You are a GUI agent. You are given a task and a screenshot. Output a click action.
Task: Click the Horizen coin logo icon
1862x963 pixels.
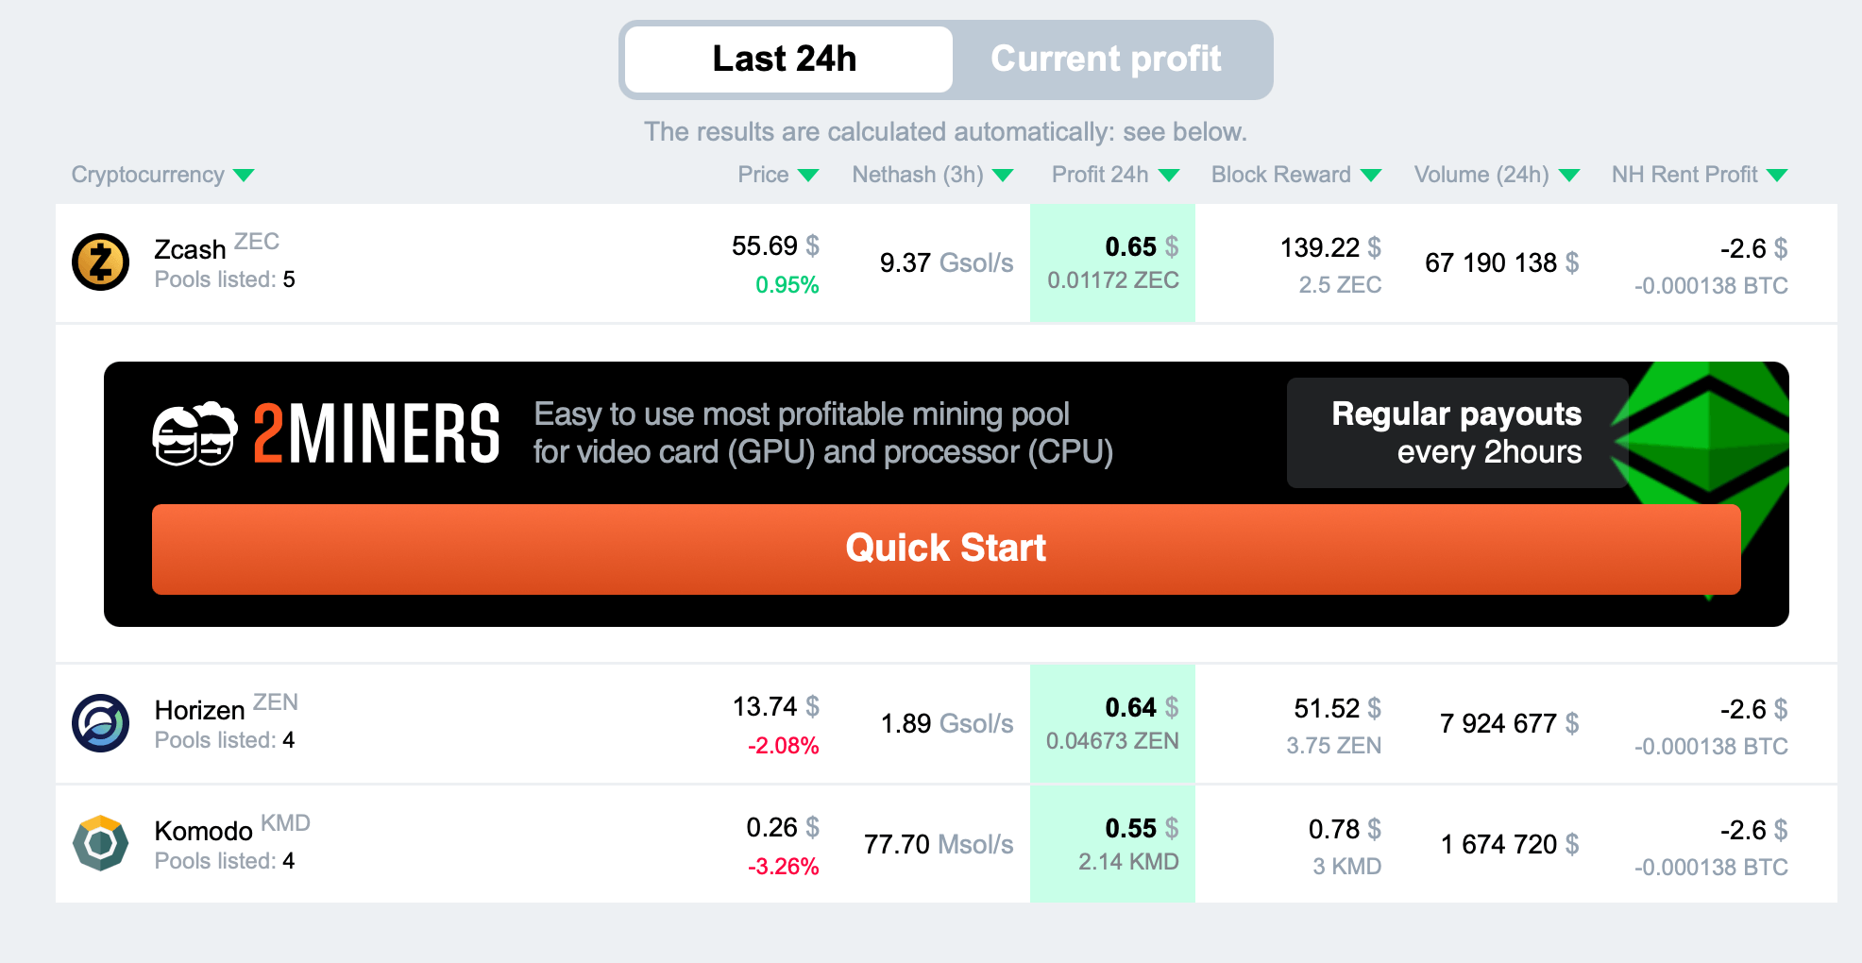click(100, 723)
